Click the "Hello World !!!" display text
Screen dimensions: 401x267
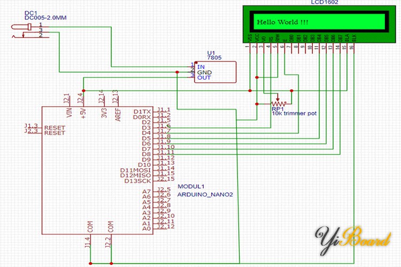click(x=283, y=22)
